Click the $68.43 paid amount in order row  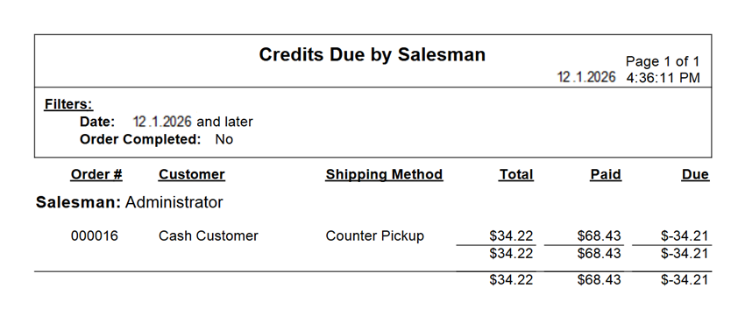(600, 235)
